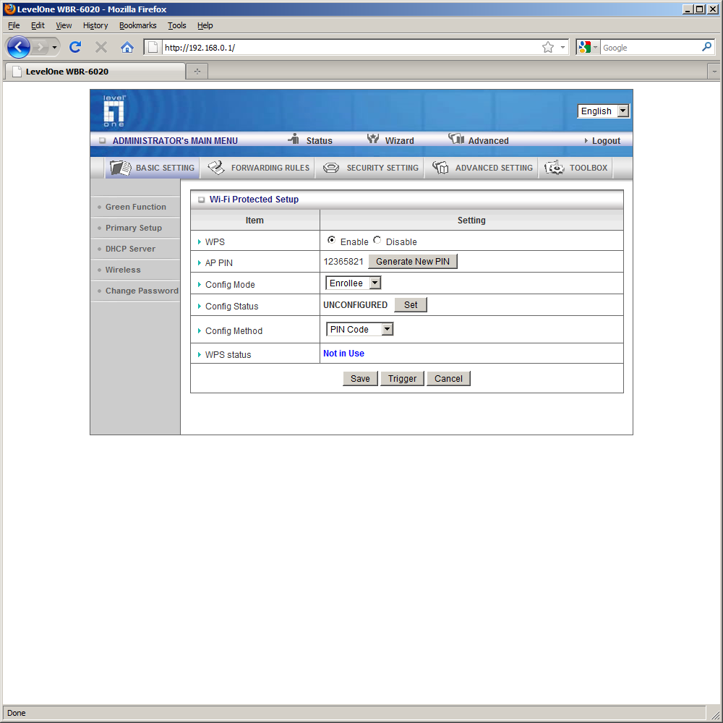The height and width of the screenshot is (723, 723).
Task: Click the Forwarding Rules icon
Action: tap(216, 168)
